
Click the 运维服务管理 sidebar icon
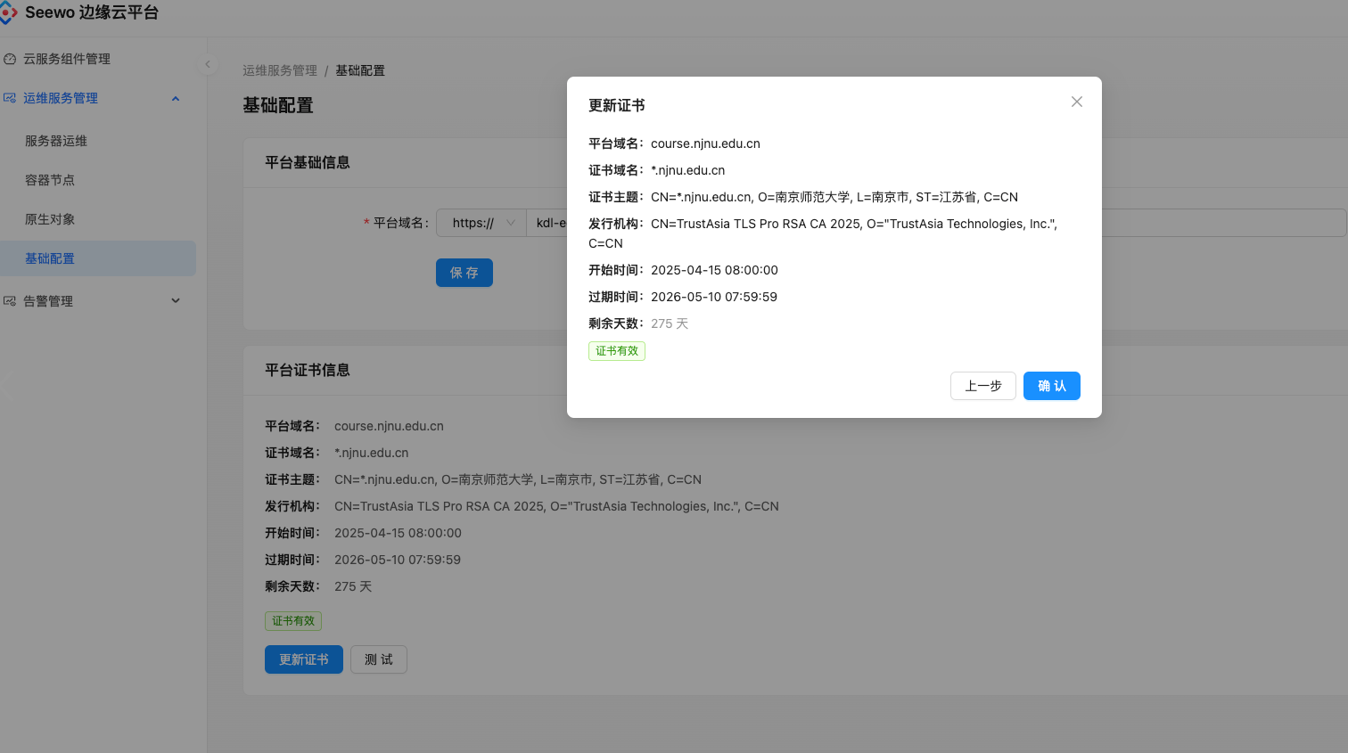click(10, 98)
